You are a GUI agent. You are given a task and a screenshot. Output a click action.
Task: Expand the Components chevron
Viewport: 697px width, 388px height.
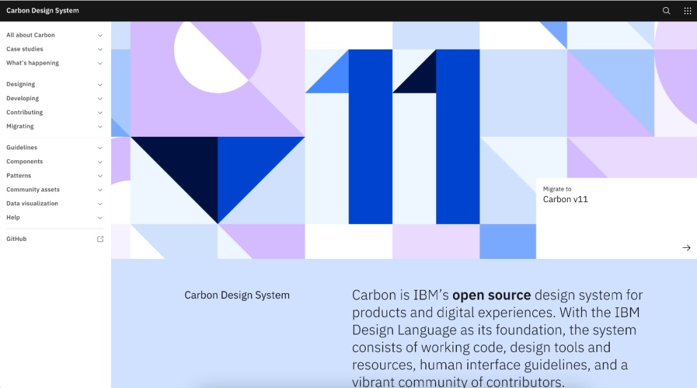[x=100, y=162]
